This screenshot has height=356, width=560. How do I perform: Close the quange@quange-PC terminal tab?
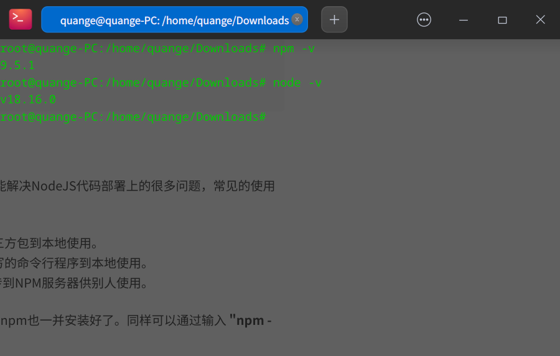coord(297,19)
